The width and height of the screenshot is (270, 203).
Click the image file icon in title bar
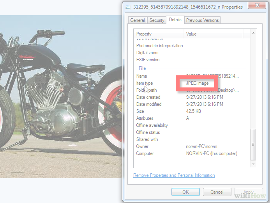(x=128, y=7)
